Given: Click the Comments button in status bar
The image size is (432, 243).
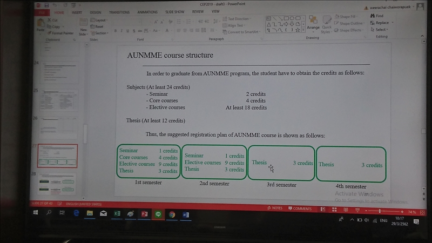Looking at the screenshot, I should tap(300, 208).
